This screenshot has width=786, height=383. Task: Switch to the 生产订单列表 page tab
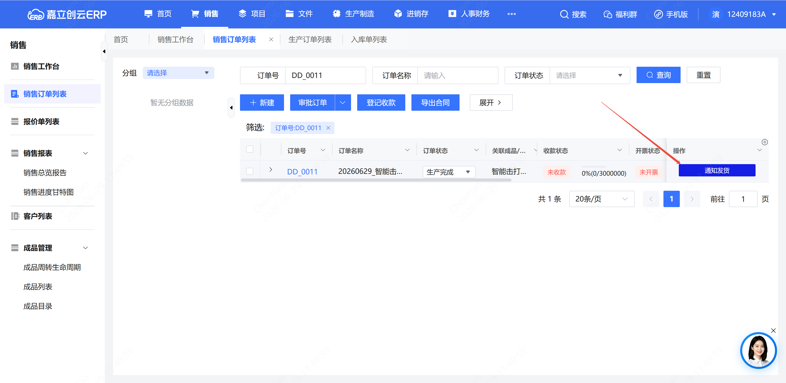click(310, 40)
